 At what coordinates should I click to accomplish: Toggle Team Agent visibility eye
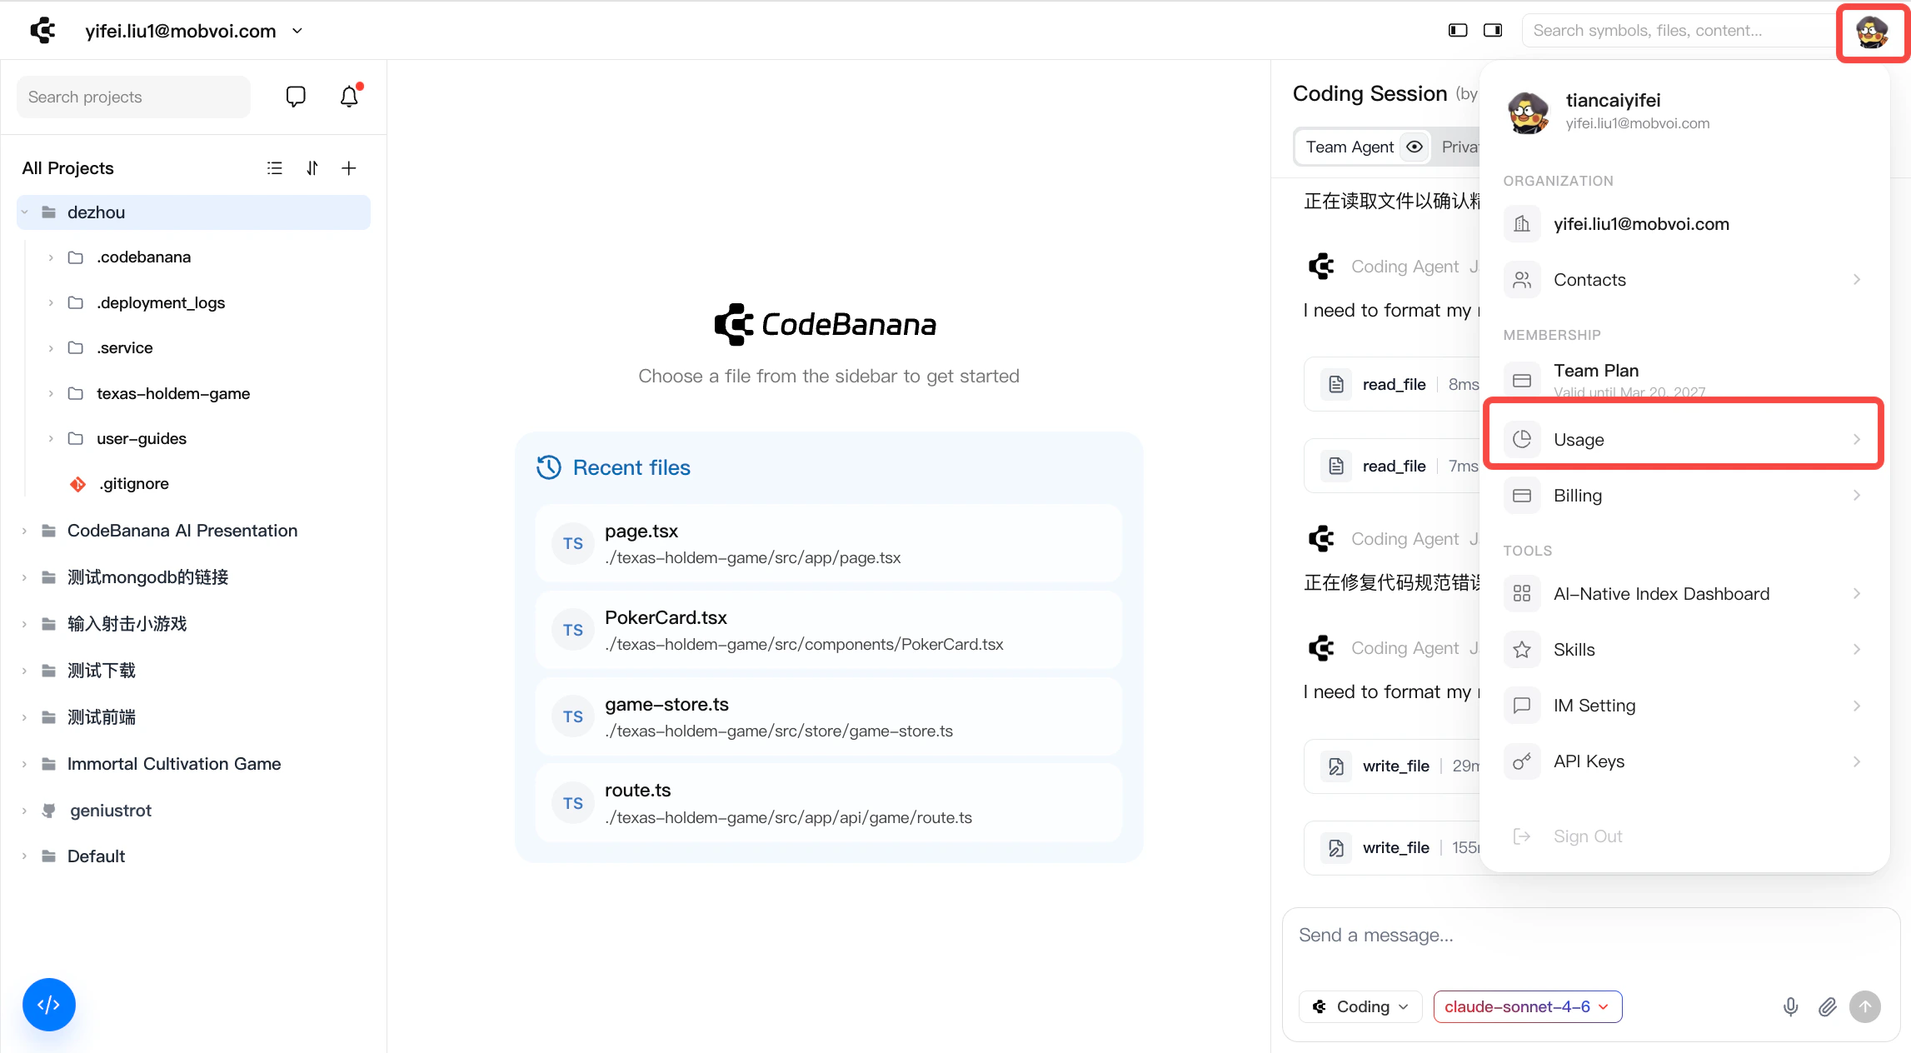pos(1415,147)
